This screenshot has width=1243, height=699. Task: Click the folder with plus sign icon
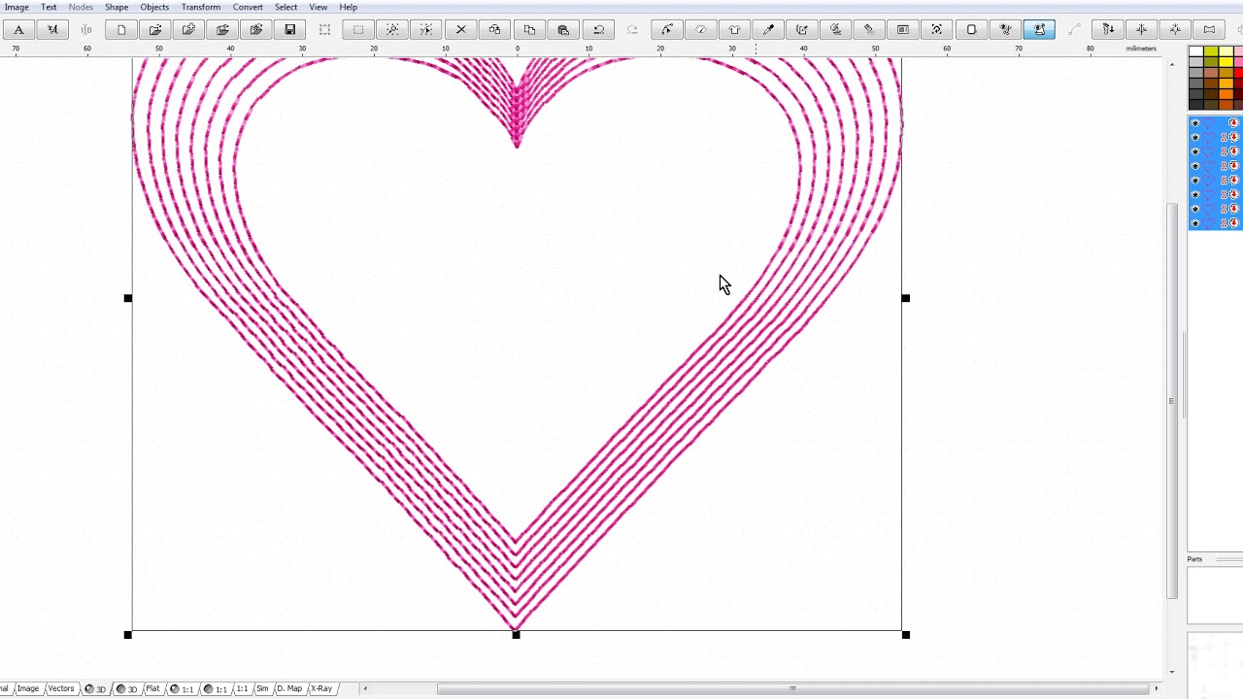point(189,29)
